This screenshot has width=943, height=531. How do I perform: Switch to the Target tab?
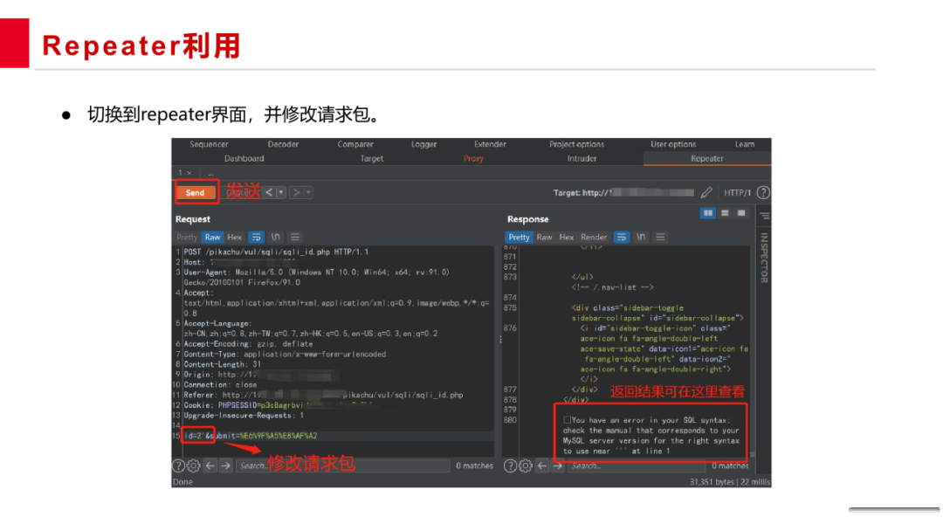click(x=372, y=159)
